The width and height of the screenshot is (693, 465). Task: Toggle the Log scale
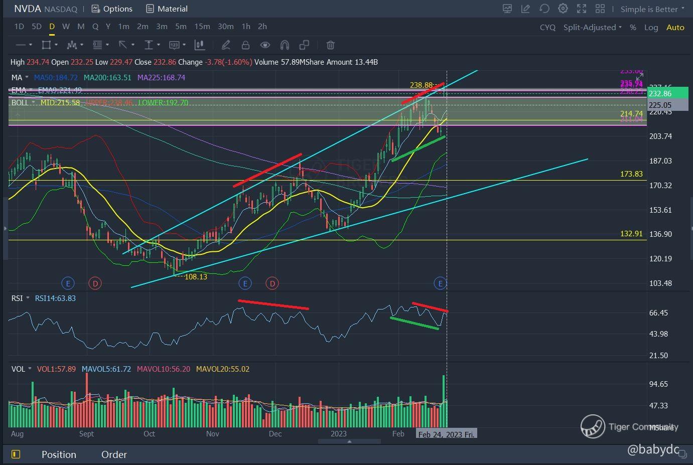pyautogui.click(x=651, y=28)
